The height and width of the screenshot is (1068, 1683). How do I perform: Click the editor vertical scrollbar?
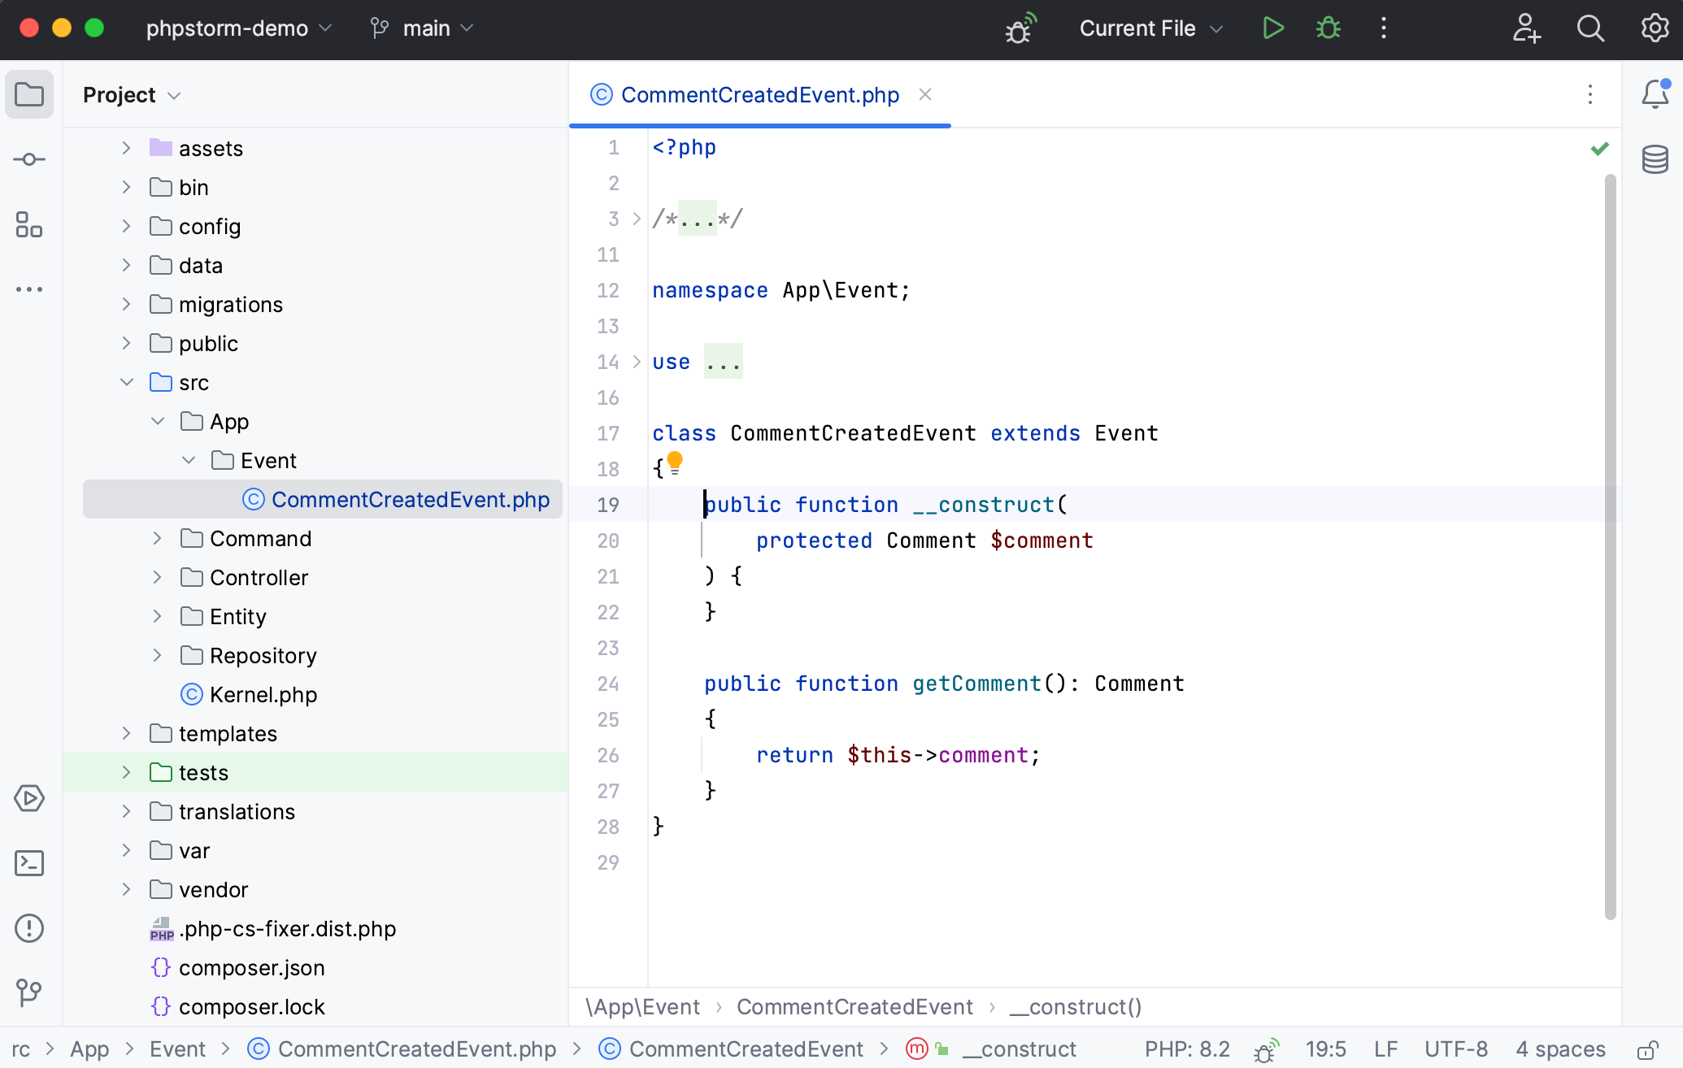1610,546
